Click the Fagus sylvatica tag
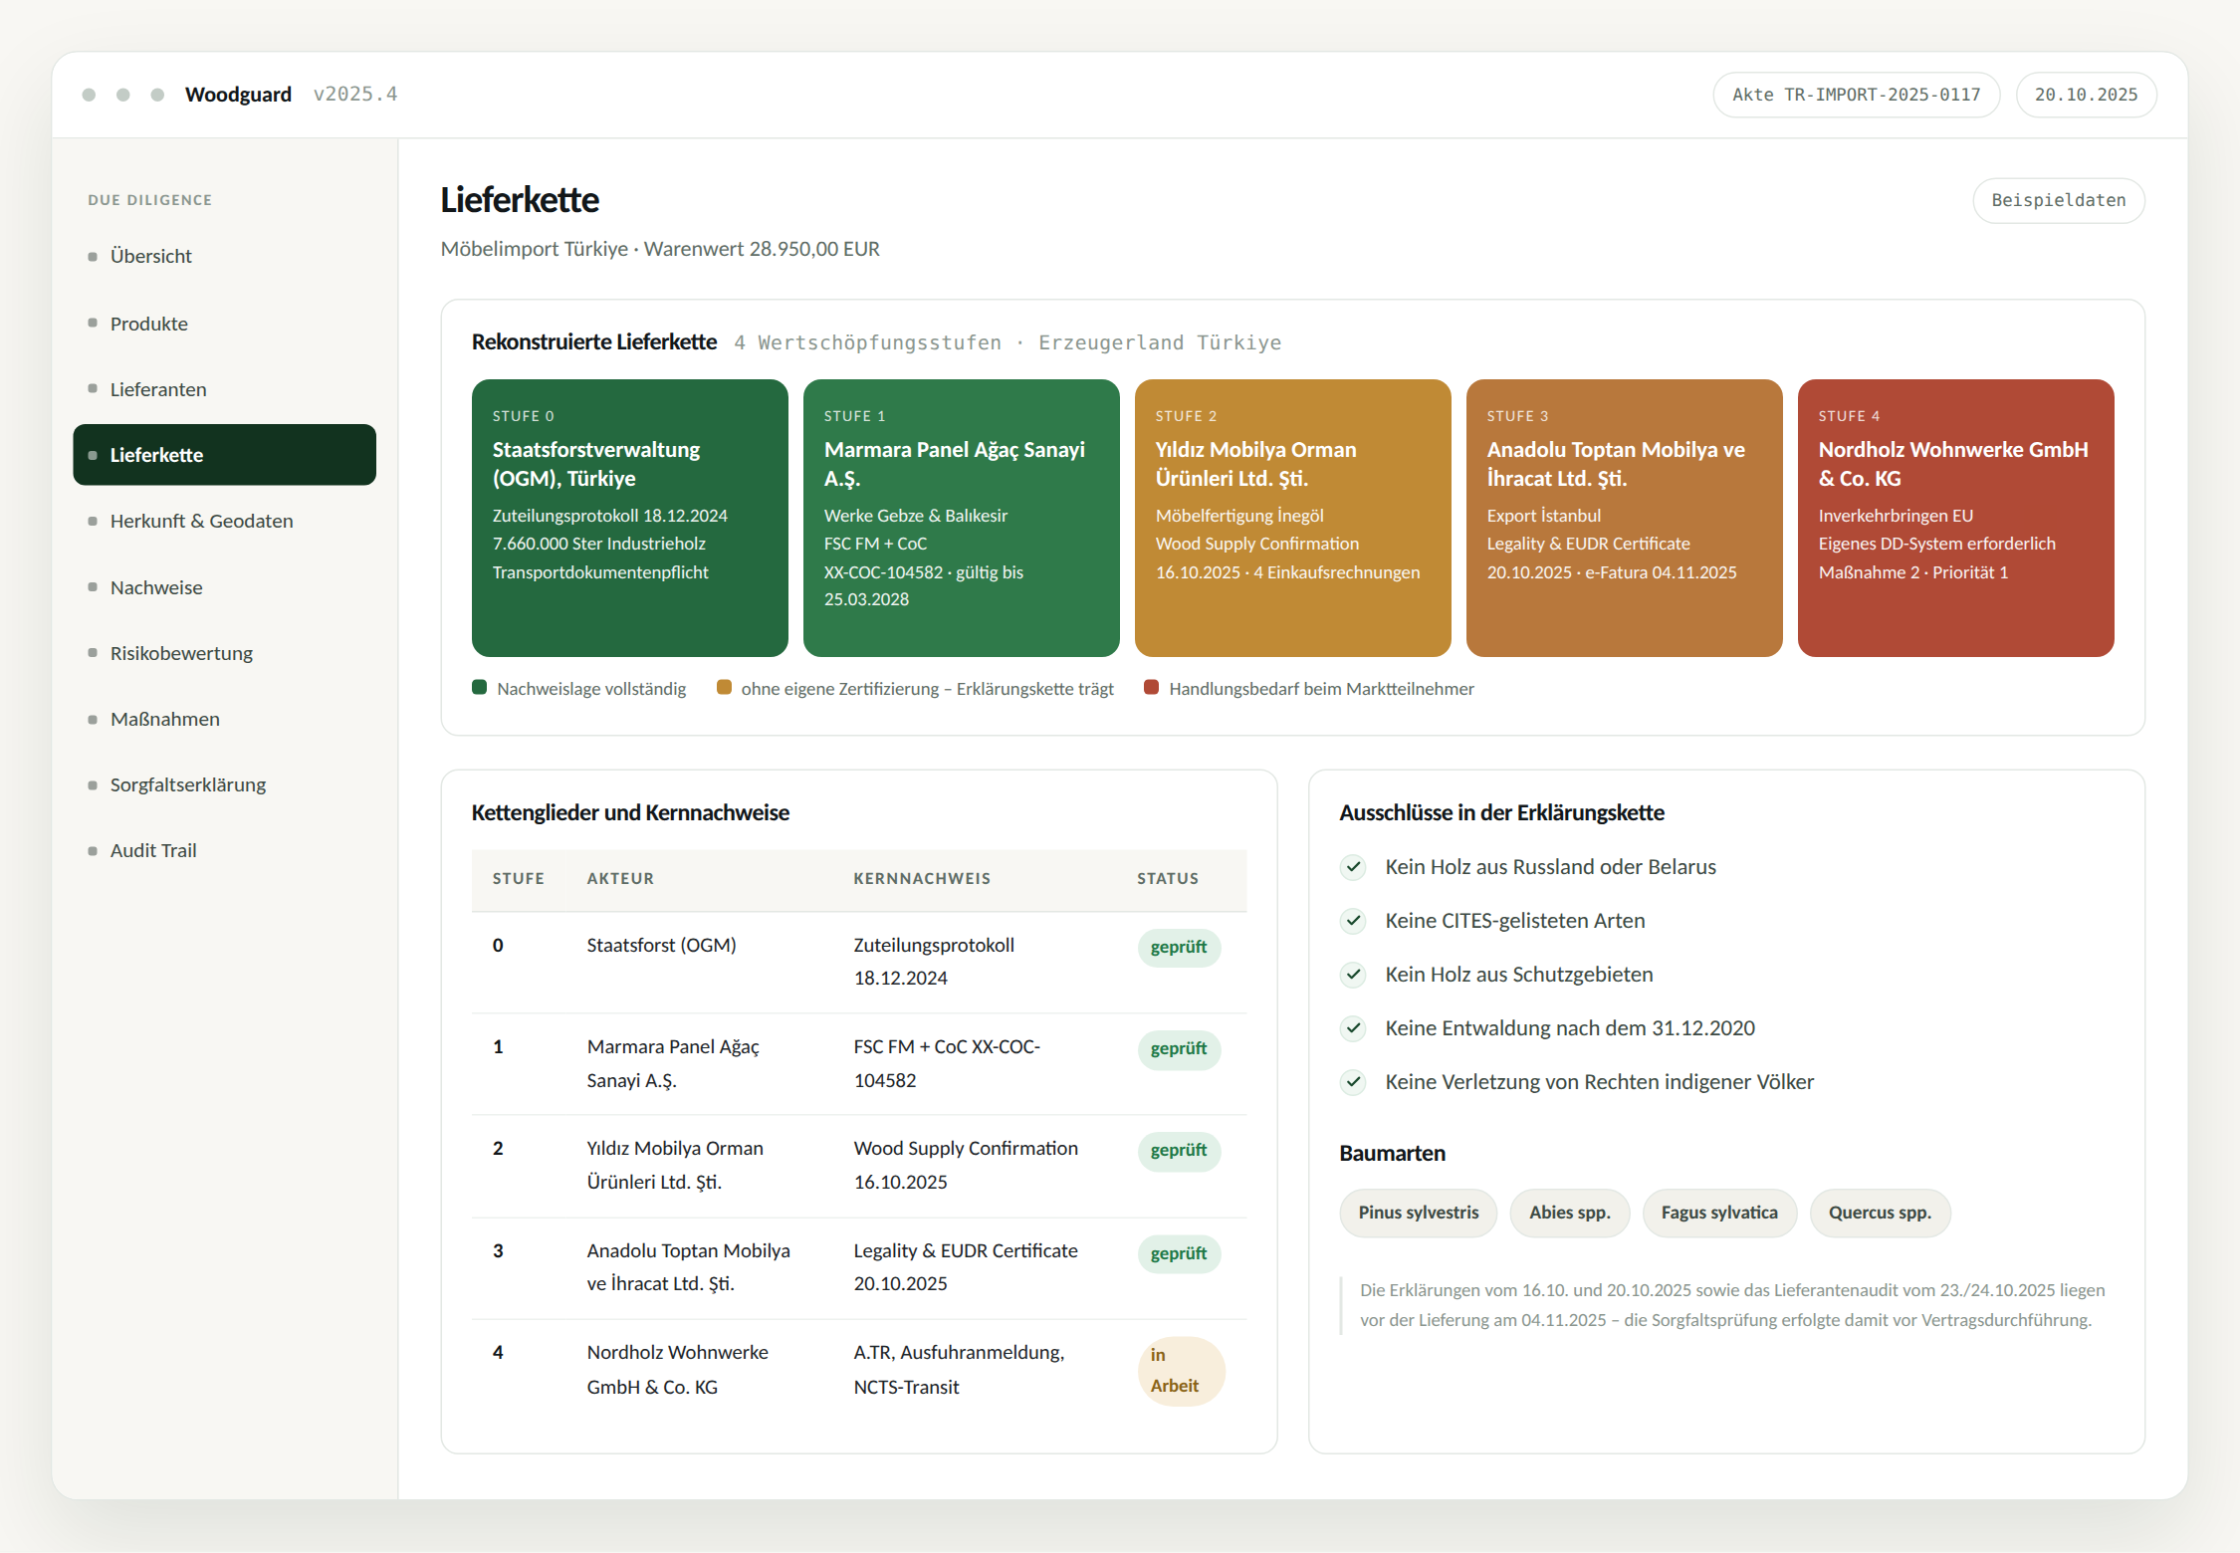This screenshot has height=1553, width=2240. point(1719,1213)
